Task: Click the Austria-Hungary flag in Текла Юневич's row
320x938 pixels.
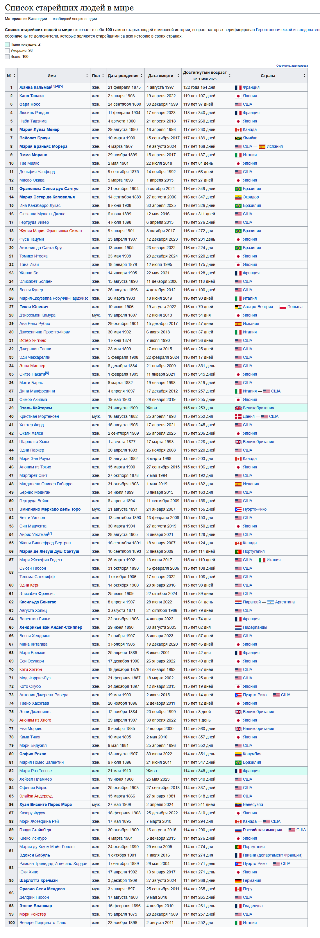Action: coord(238,307)
